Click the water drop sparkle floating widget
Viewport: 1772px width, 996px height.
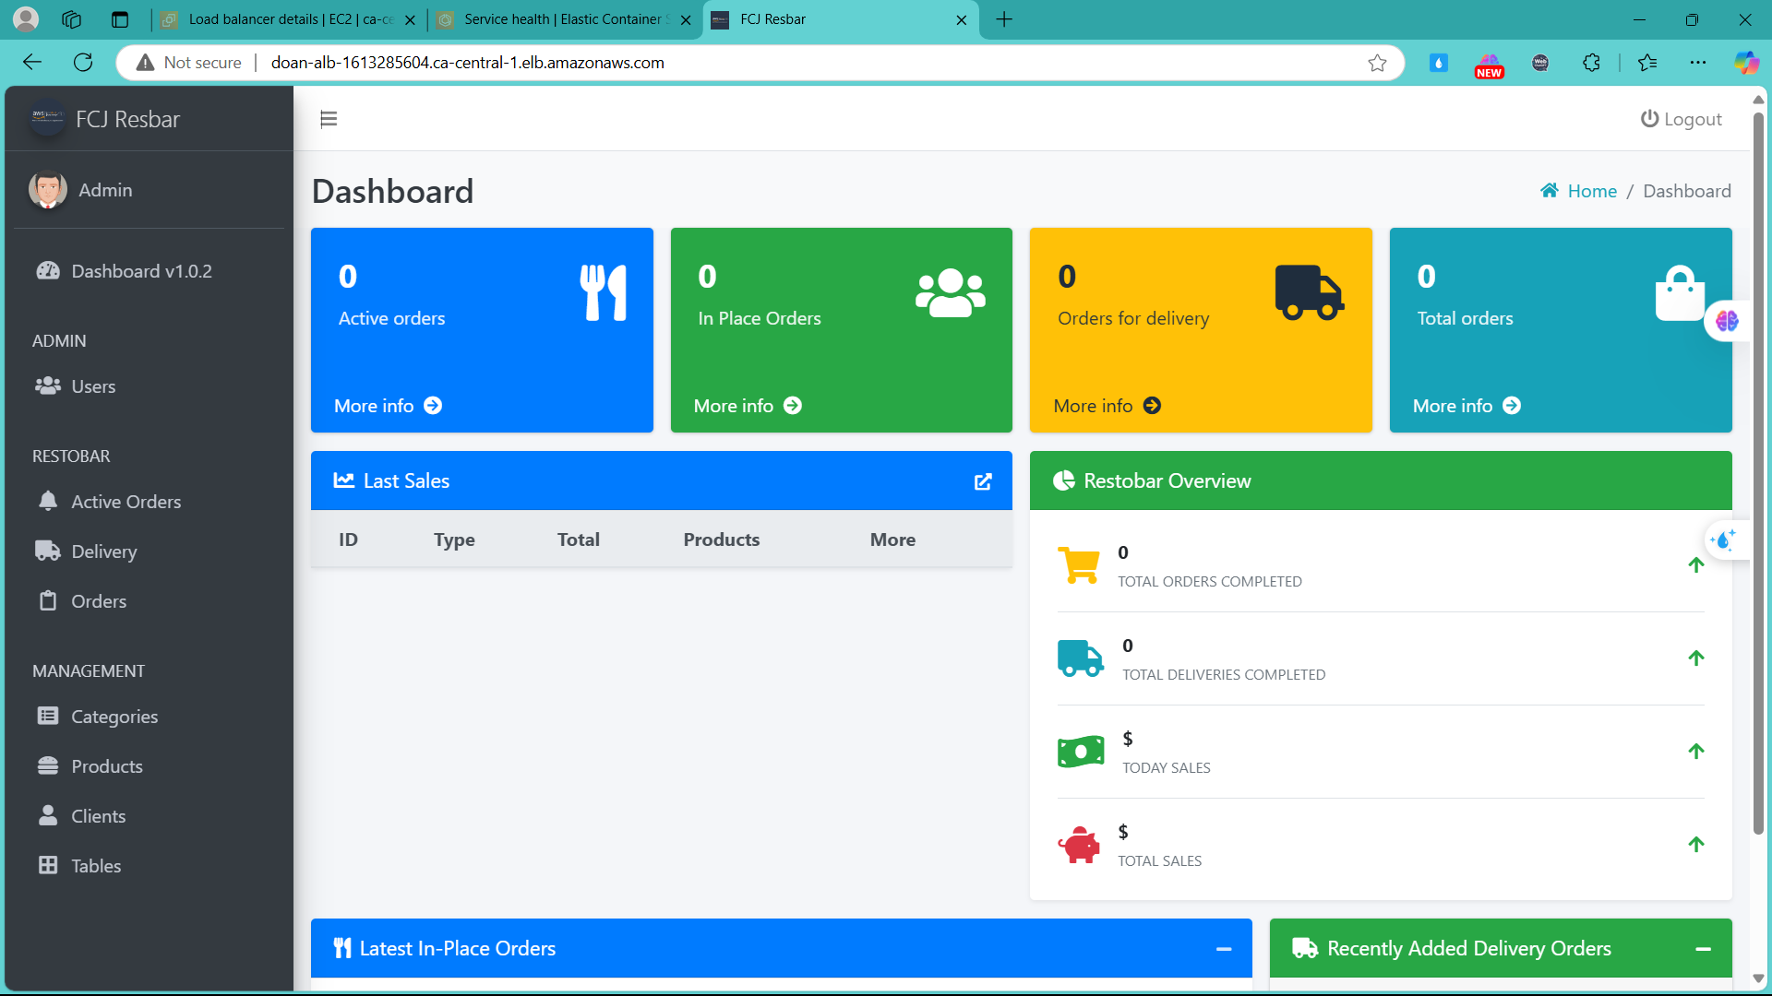click(x=1723, y=540)
